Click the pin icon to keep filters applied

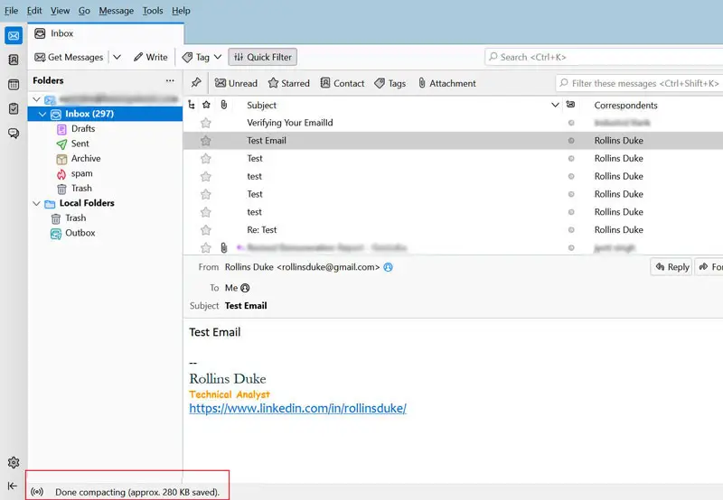point(195,83)
